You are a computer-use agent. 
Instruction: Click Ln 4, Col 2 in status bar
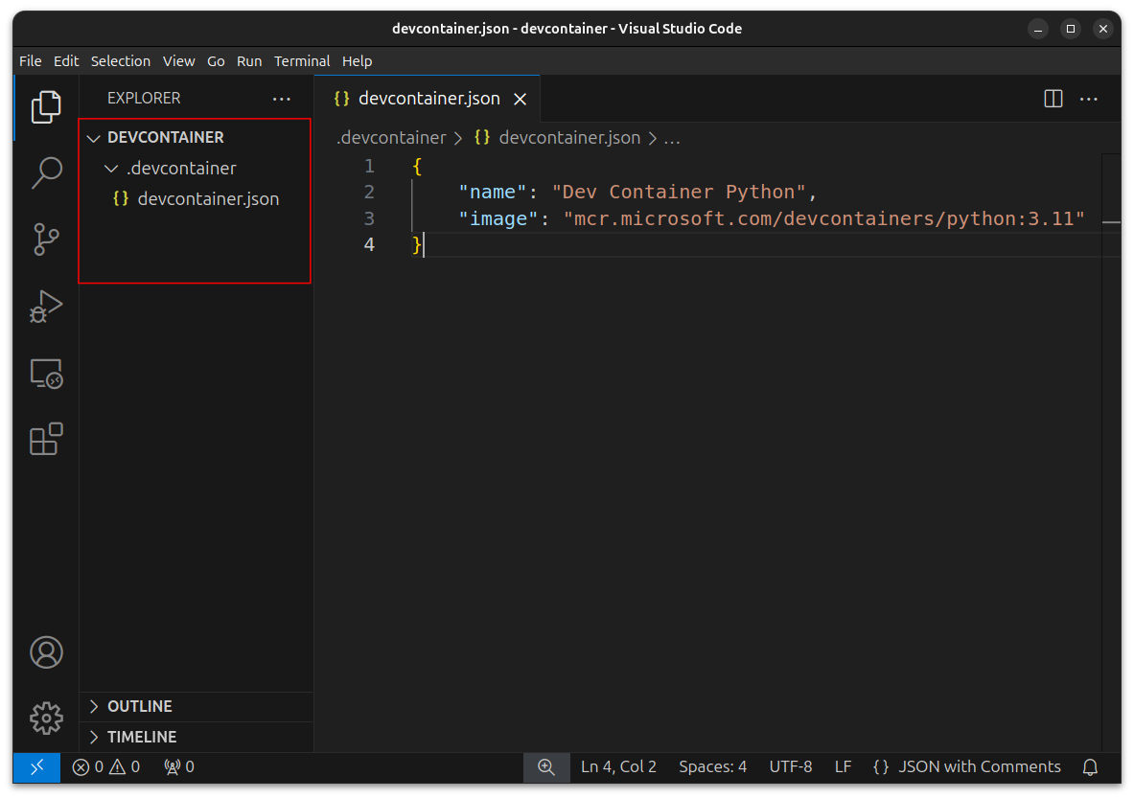618,767
